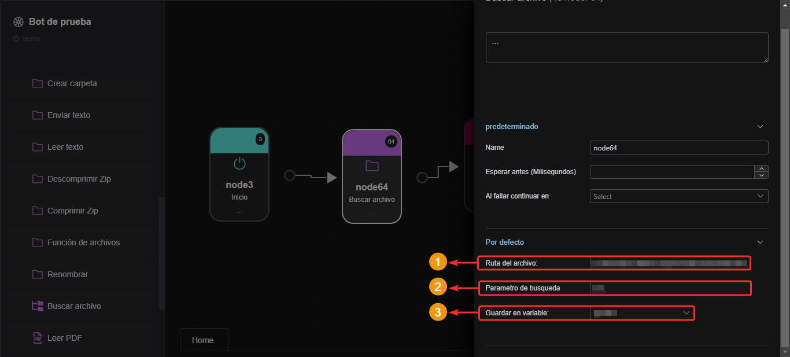Screen dimensions: 790x357
Task: Click the Crear carpeta label
Action: [x=72, y=83]
